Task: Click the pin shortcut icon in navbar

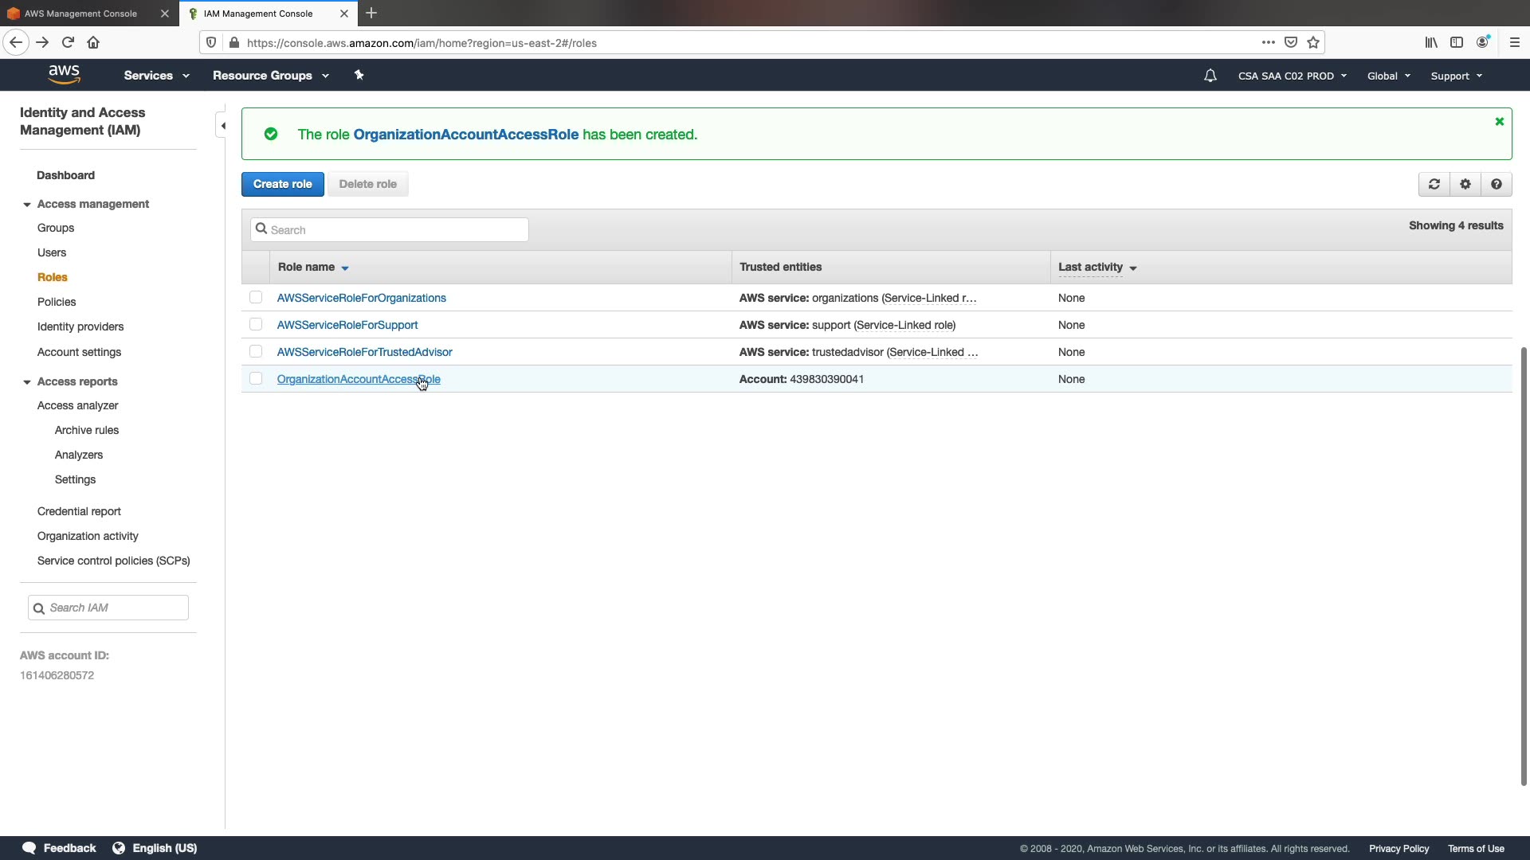Action: 359,75
